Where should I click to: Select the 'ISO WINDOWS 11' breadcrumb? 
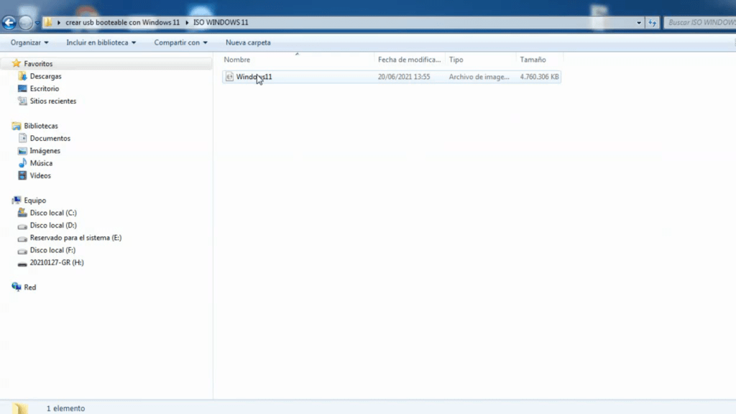coord(221,22)
